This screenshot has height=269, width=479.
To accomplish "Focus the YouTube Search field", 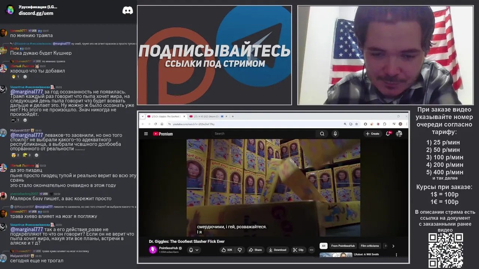I will [x=264, y=134].
